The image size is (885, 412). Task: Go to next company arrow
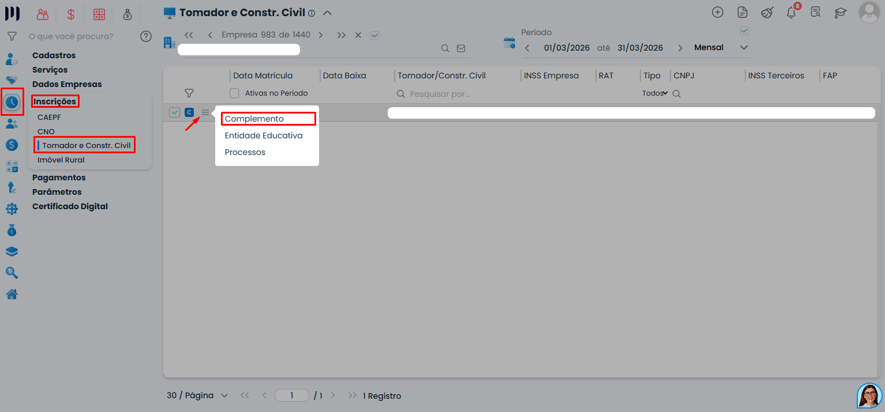(x=321, y=35)
